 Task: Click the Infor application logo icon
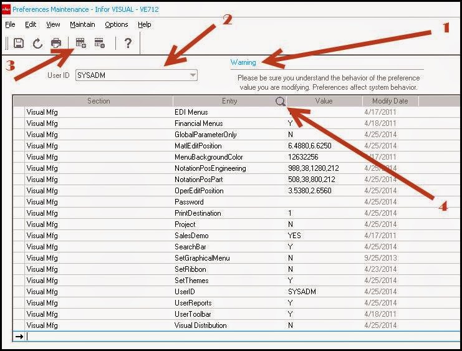tap(6, 9)
